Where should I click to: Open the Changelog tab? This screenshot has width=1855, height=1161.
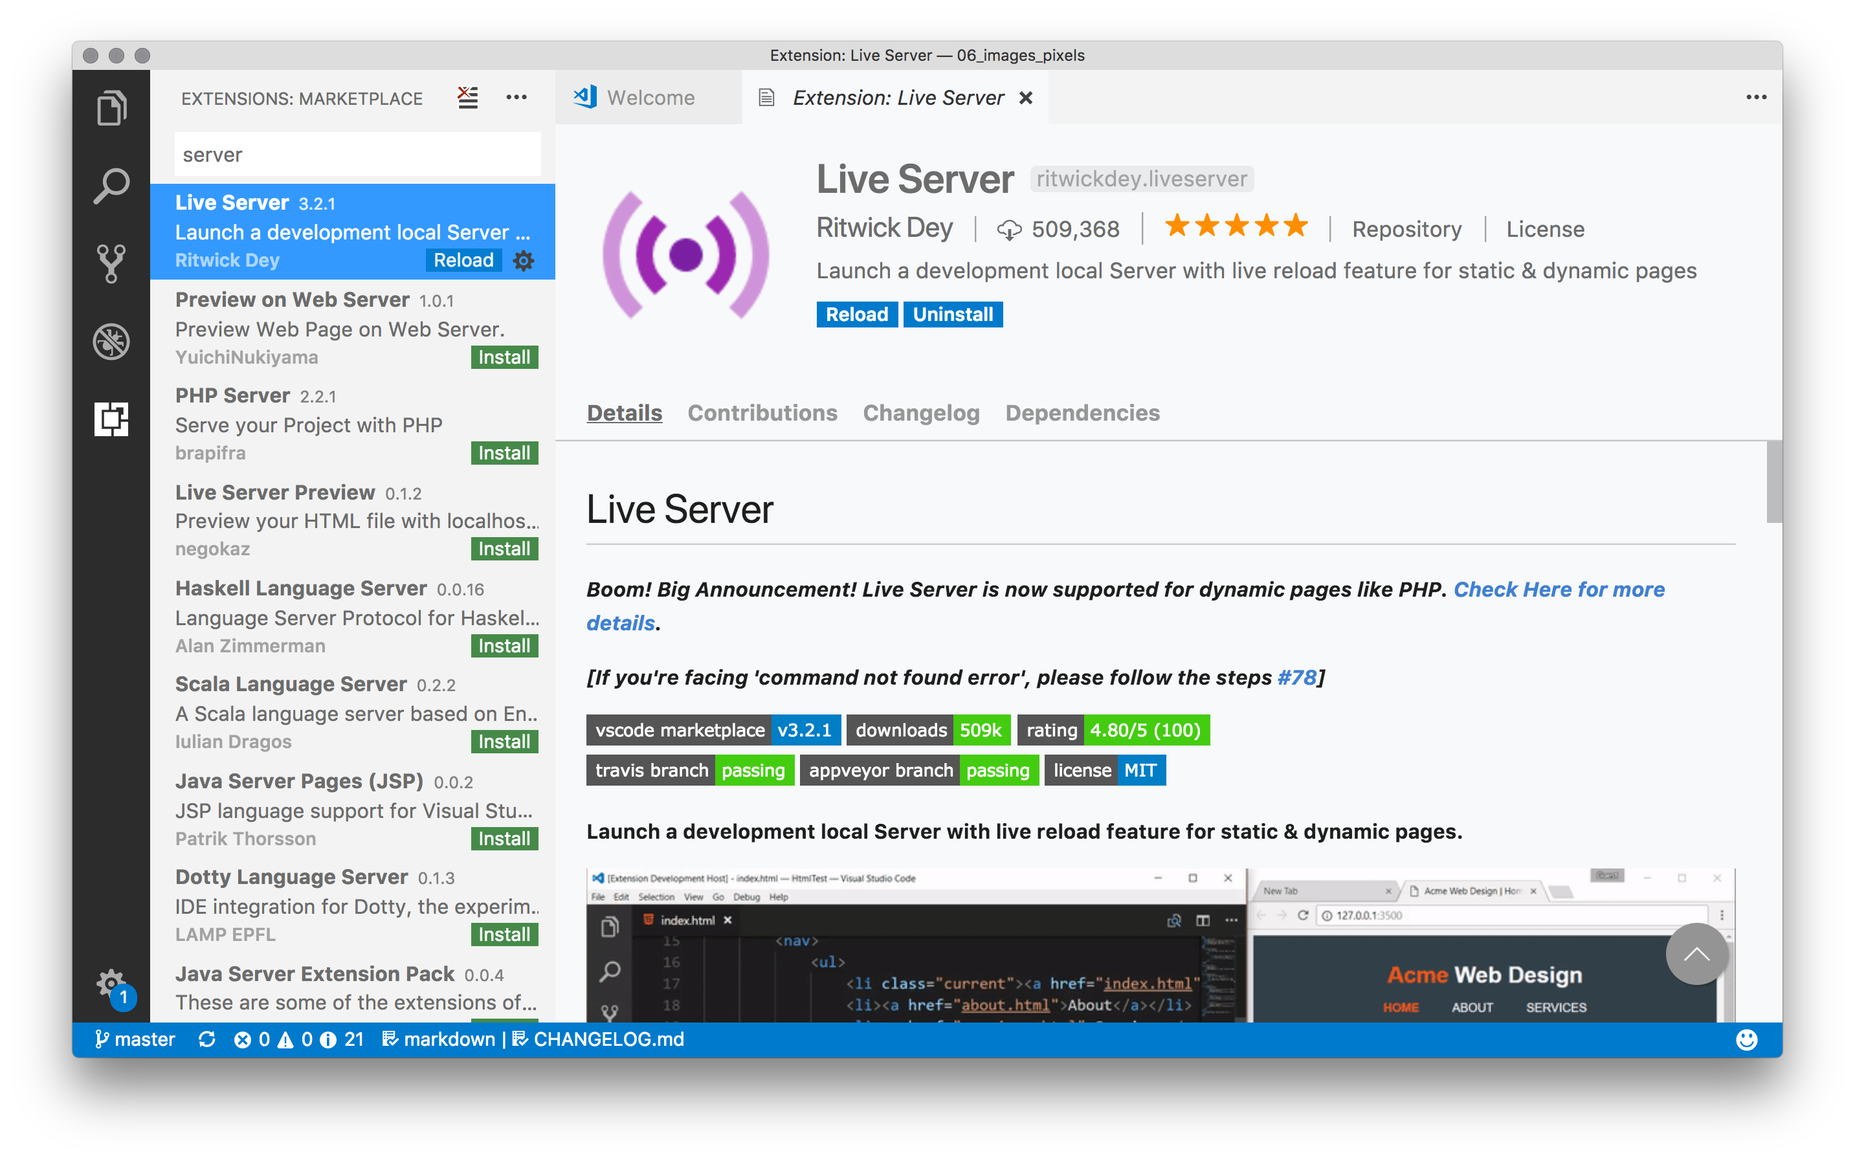click(920, 413)
